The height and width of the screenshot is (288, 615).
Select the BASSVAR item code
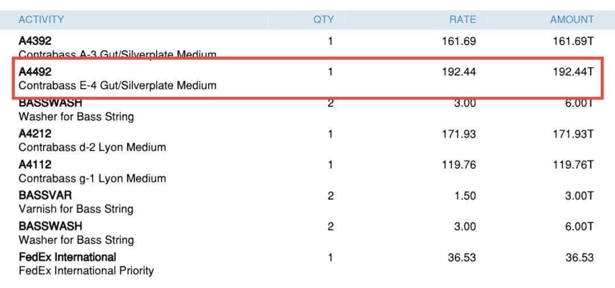45,195
